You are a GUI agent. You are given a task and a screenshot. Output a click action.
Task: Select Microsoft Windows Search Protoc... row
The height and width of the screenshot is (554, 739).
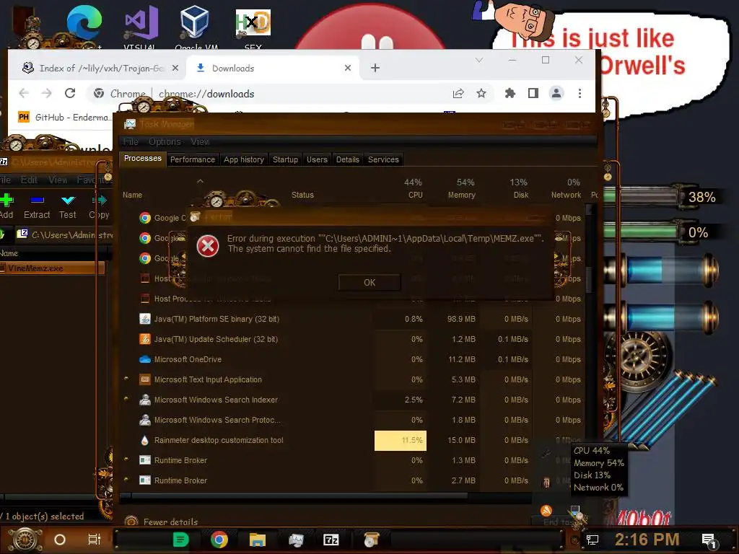coord(354,420)
